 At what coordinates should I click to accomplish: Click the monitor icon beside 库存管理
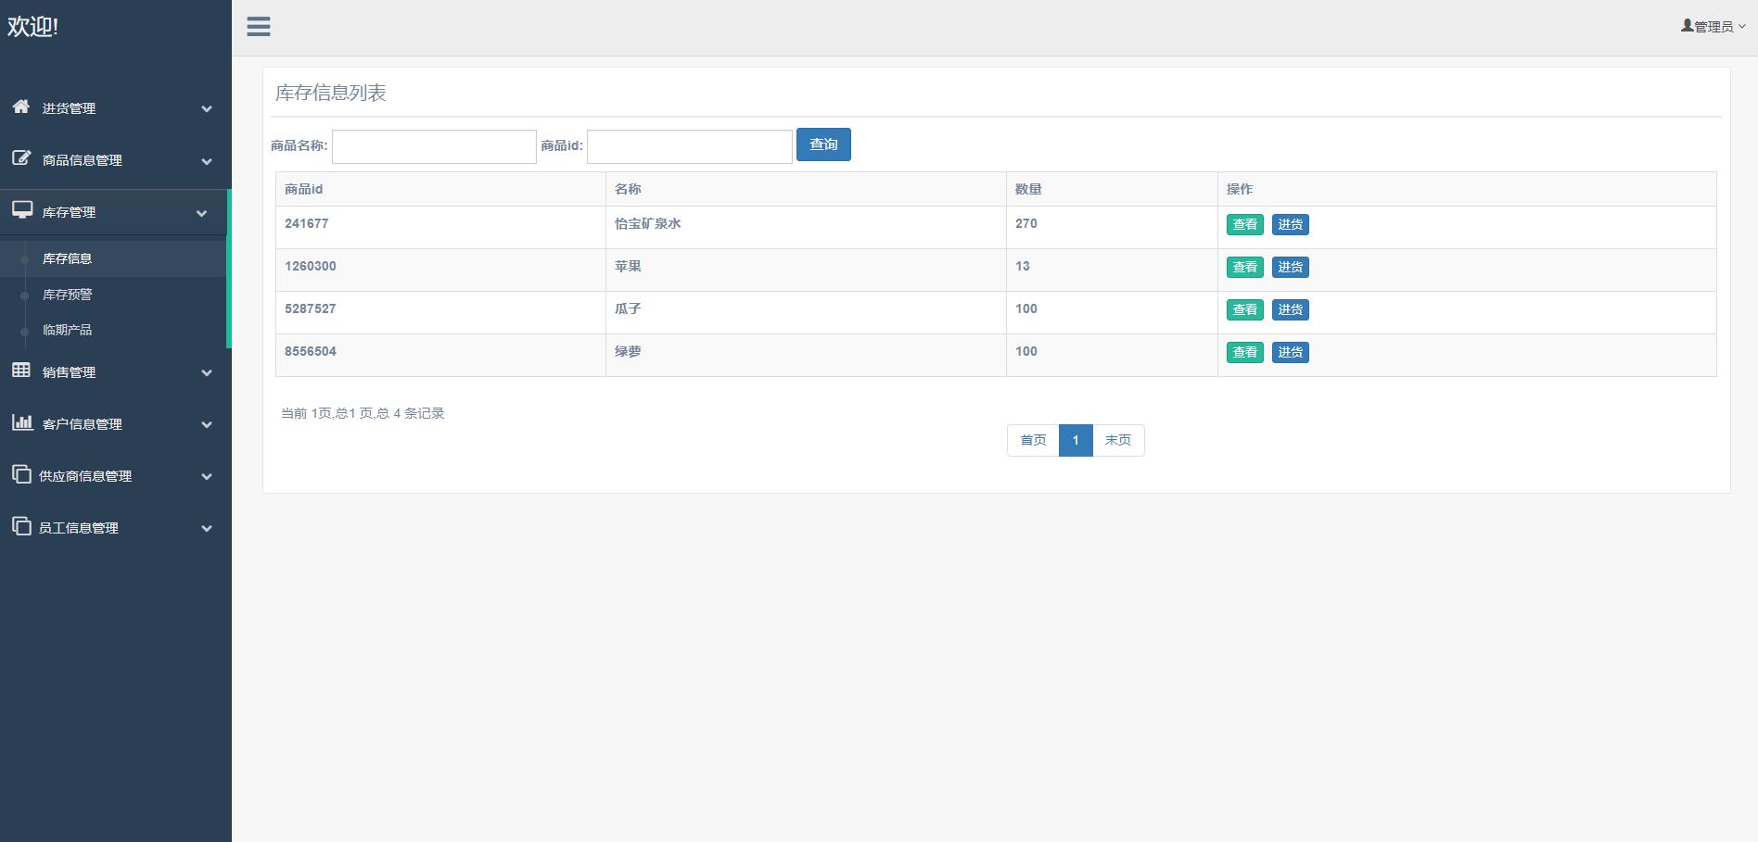[x=22, y=210]
